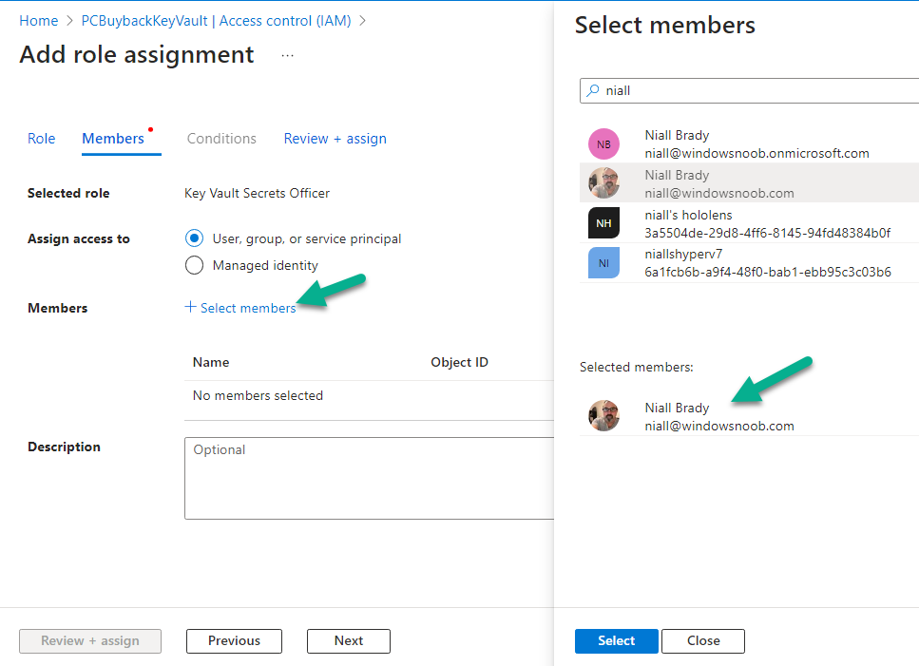Image resolution: width=919 pixels, height=666 pixels.
Task: Click the search magnifier icon in member search
Action: coord(593,90)
